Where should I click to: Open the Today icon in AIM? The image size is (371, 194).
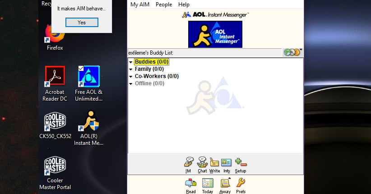pos(208,186)
